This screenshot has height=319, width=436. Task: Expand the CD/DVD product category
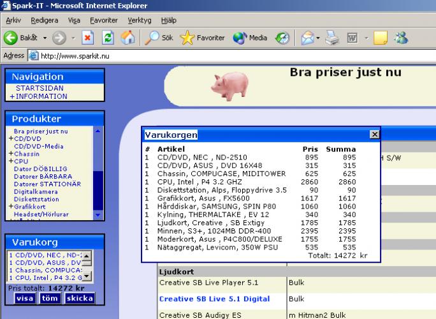click(x=25, y=138)
